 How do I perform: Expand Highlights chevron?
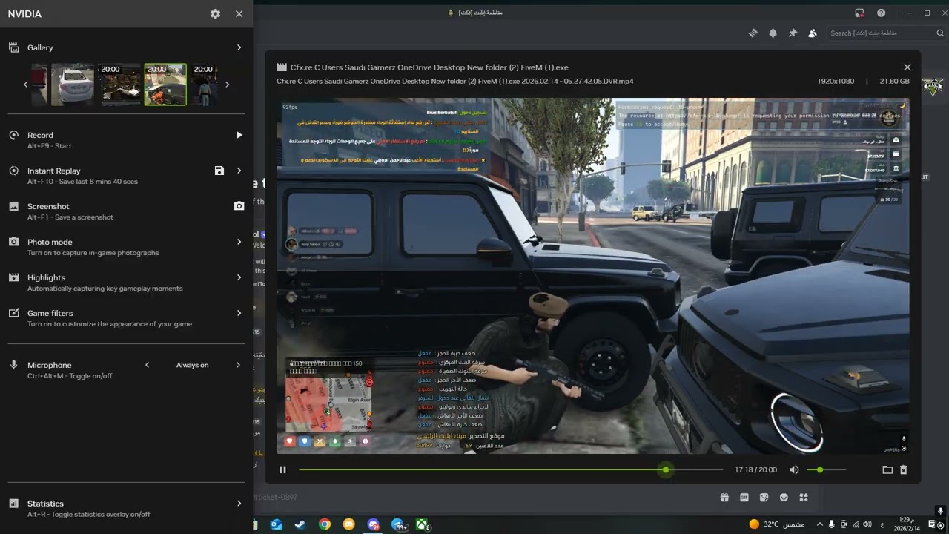pyautogui.click(x=239, y=277)
